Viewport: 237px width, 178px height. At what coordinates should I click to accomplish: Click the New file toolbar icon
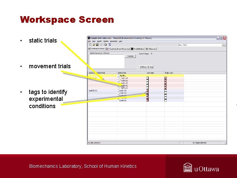click(x=91, y=44)
